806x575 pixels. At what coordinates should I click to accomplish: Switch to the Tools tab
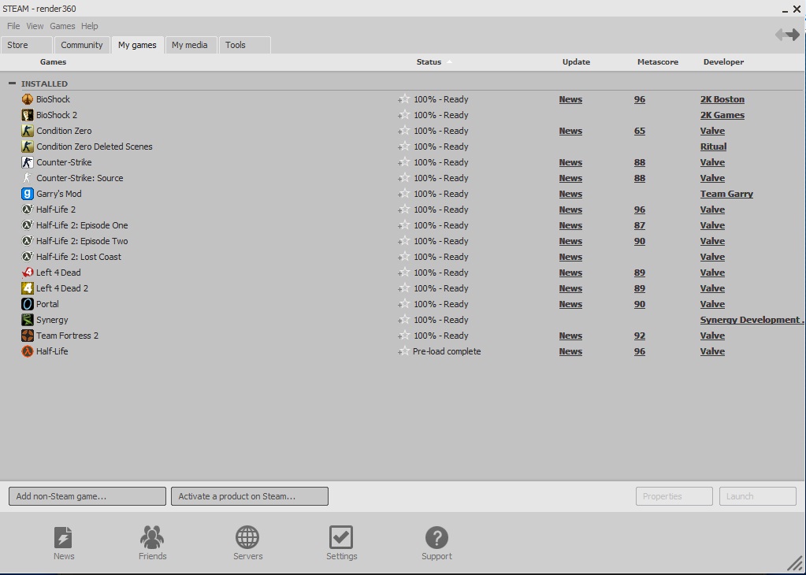(245, 45)
